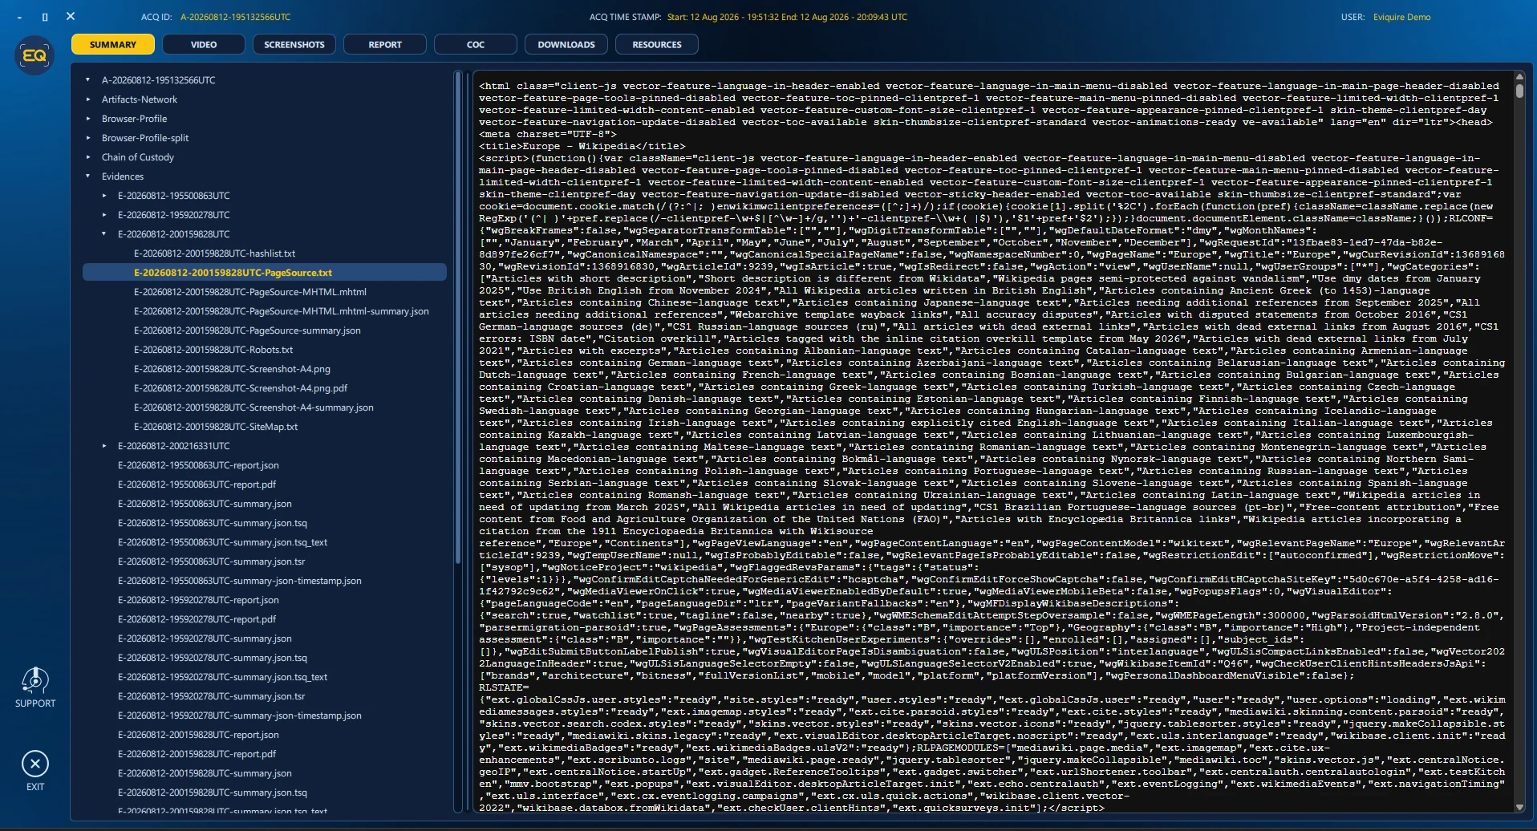Open E-20260812-200159828UTC-Robots.txt

pyautogui.click(x=213, y=350)
